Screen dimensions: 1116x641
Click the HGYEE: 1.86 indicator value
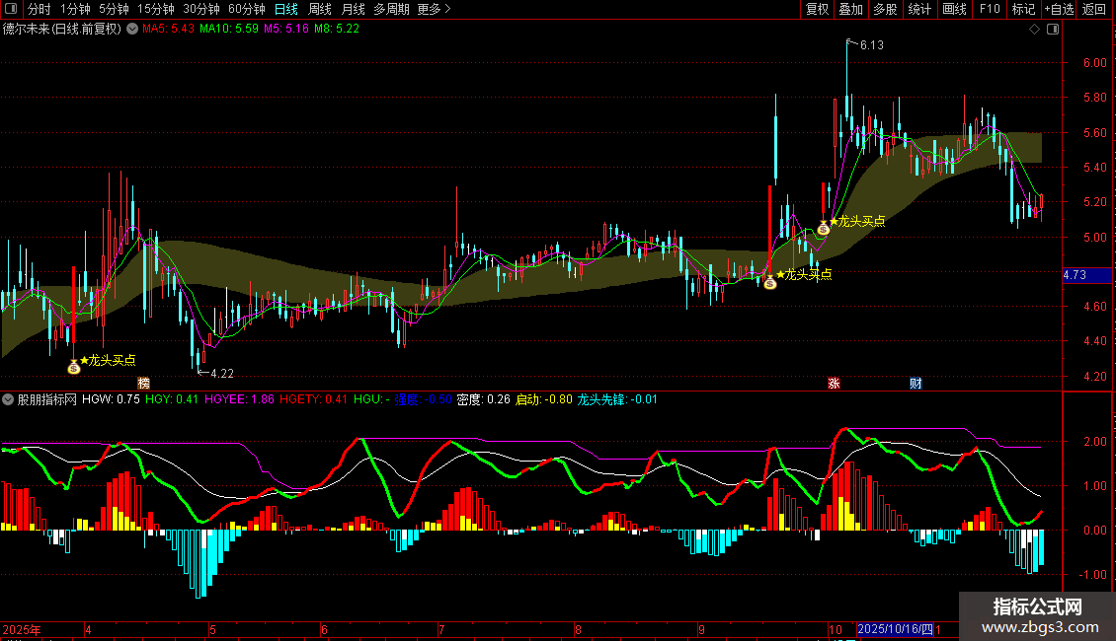239,399
